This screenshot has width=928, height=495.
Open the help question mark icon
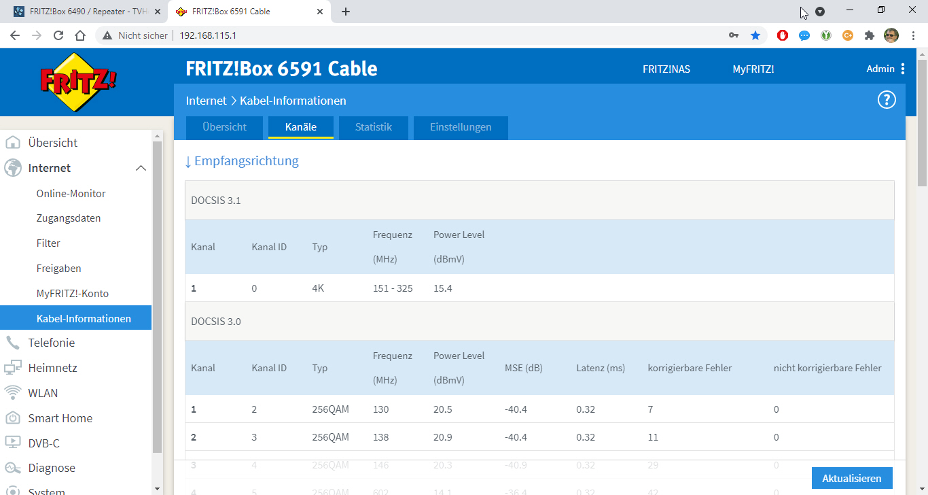click(x=887, y=101)
